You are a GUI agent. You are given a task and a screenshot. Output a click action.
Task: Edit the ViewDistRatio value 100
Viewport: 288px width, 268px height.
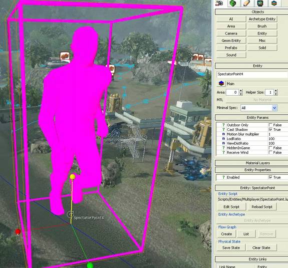click(278, 143)
